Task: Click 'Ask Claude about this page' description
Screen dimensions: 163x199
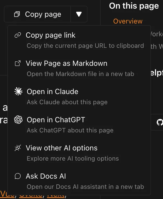Action: 67,102
